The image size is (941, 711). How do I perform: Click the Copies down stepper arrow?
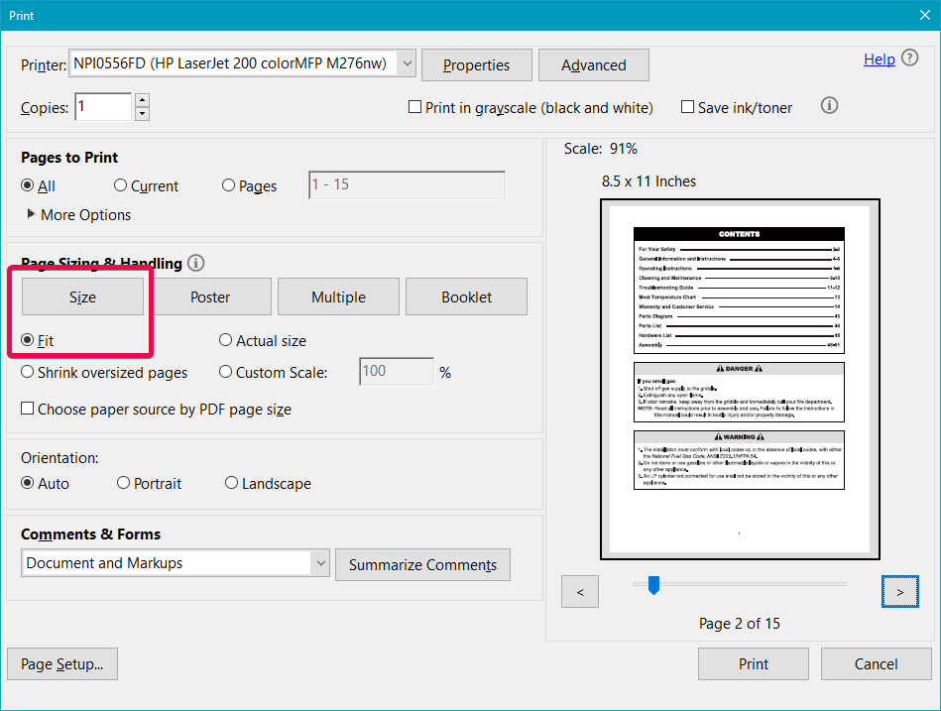(x=142, y=113)
